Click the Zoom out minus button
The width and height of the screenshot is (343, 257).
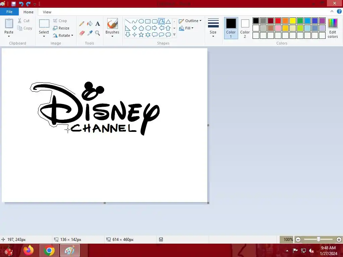tap(298, 240)
